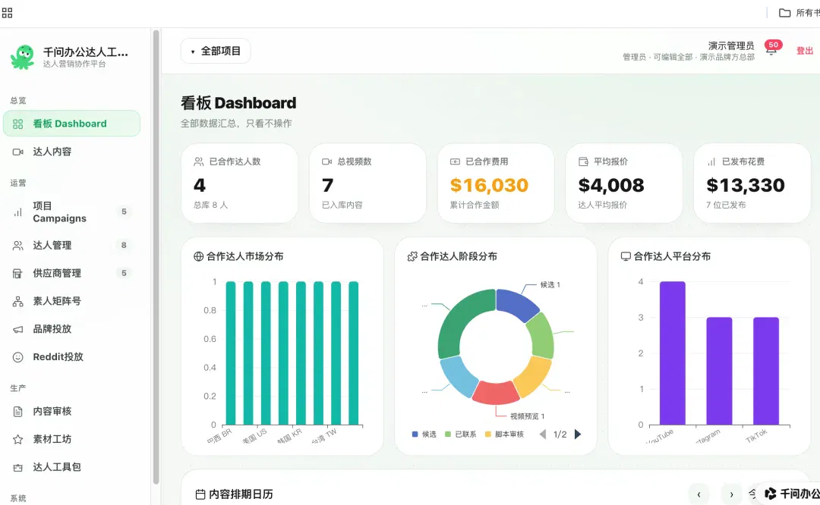This screenshot has width=820, height=505.
Task: Click the 看板 Dashboard grid icon
Action: (17, 124)
